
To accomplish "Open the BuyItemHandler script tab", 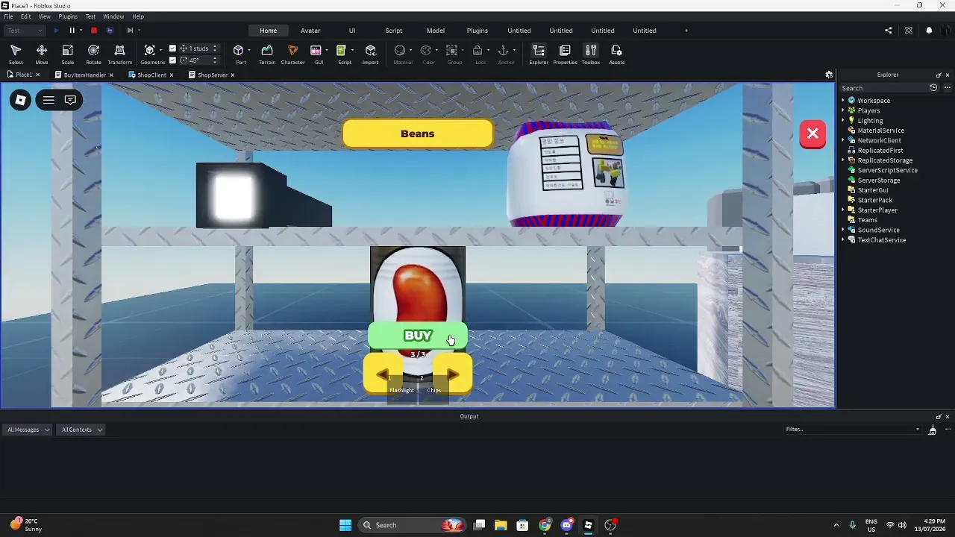I will (84, 75).
